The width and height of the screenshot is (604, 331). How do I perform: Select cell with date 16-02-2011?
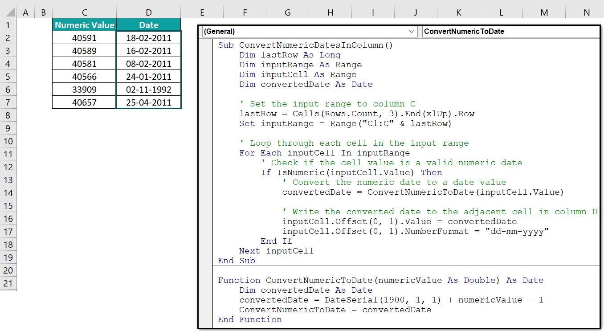tap(149, 51)
